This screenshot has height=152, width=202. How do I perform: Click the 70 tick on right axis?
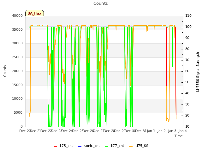coord(187,60)
